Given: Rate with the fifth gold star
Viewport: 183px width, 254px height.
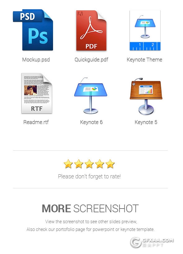Looking at the screenshot, I should point(110,164).
